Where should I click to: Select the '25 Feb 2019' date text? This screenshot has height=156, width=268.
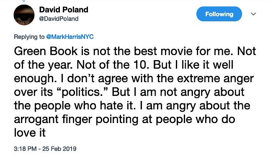(x=59, y=148)
